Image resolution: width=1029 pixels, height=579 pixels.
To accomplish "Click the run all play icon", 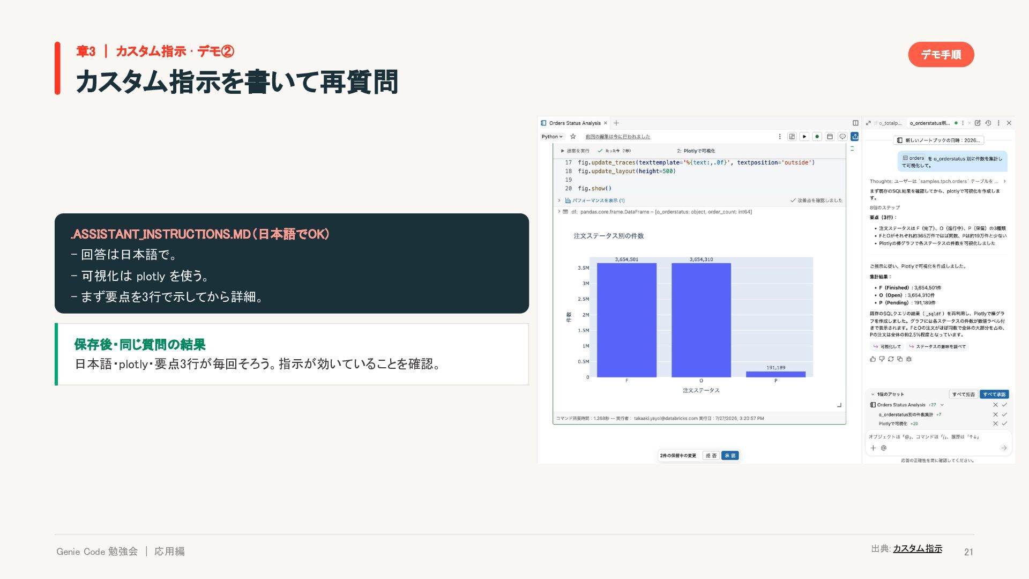I will 804,137.
